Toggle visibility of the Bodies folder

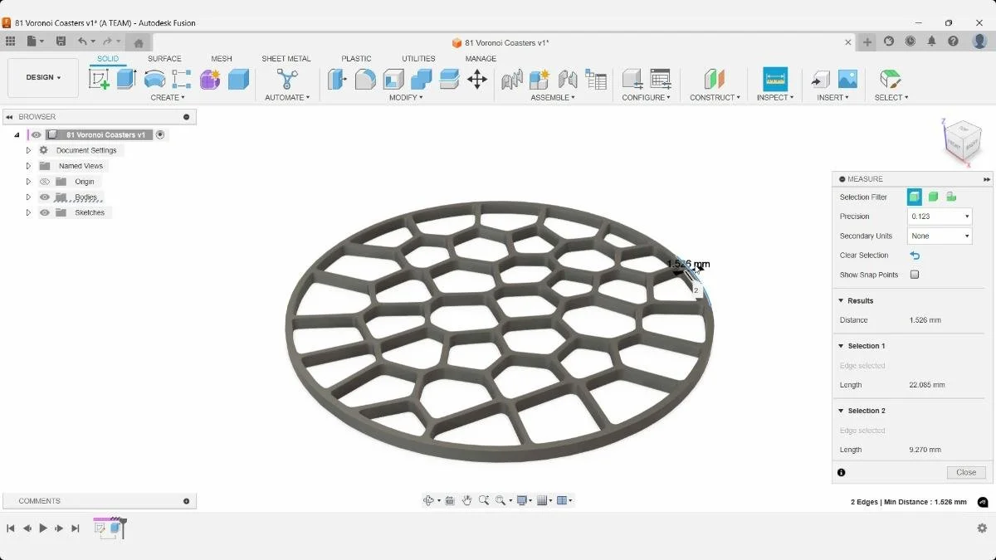pyautogui.click(x=45, y=197)
